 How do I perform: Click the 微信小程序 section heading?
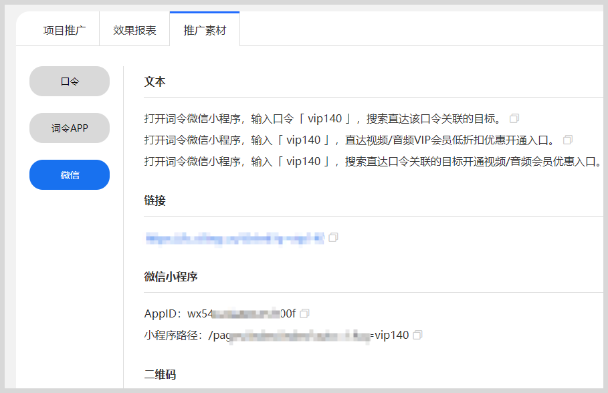tap(169, 276)
